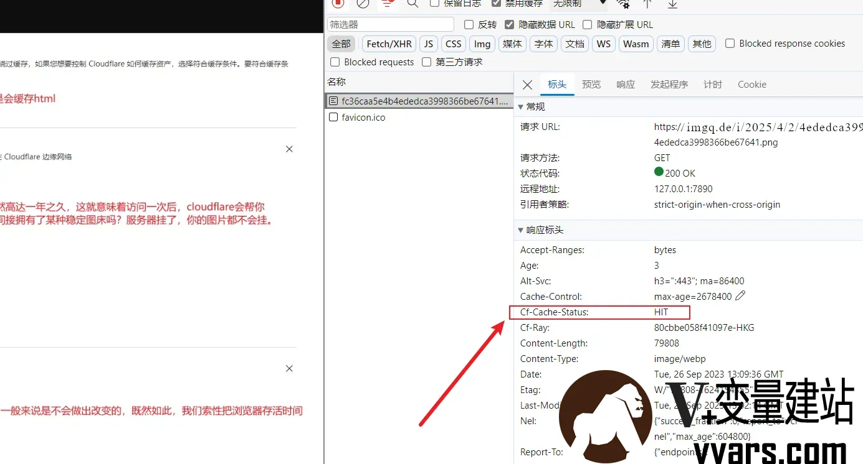Open network conditions settings icon

tap(623, 3)
